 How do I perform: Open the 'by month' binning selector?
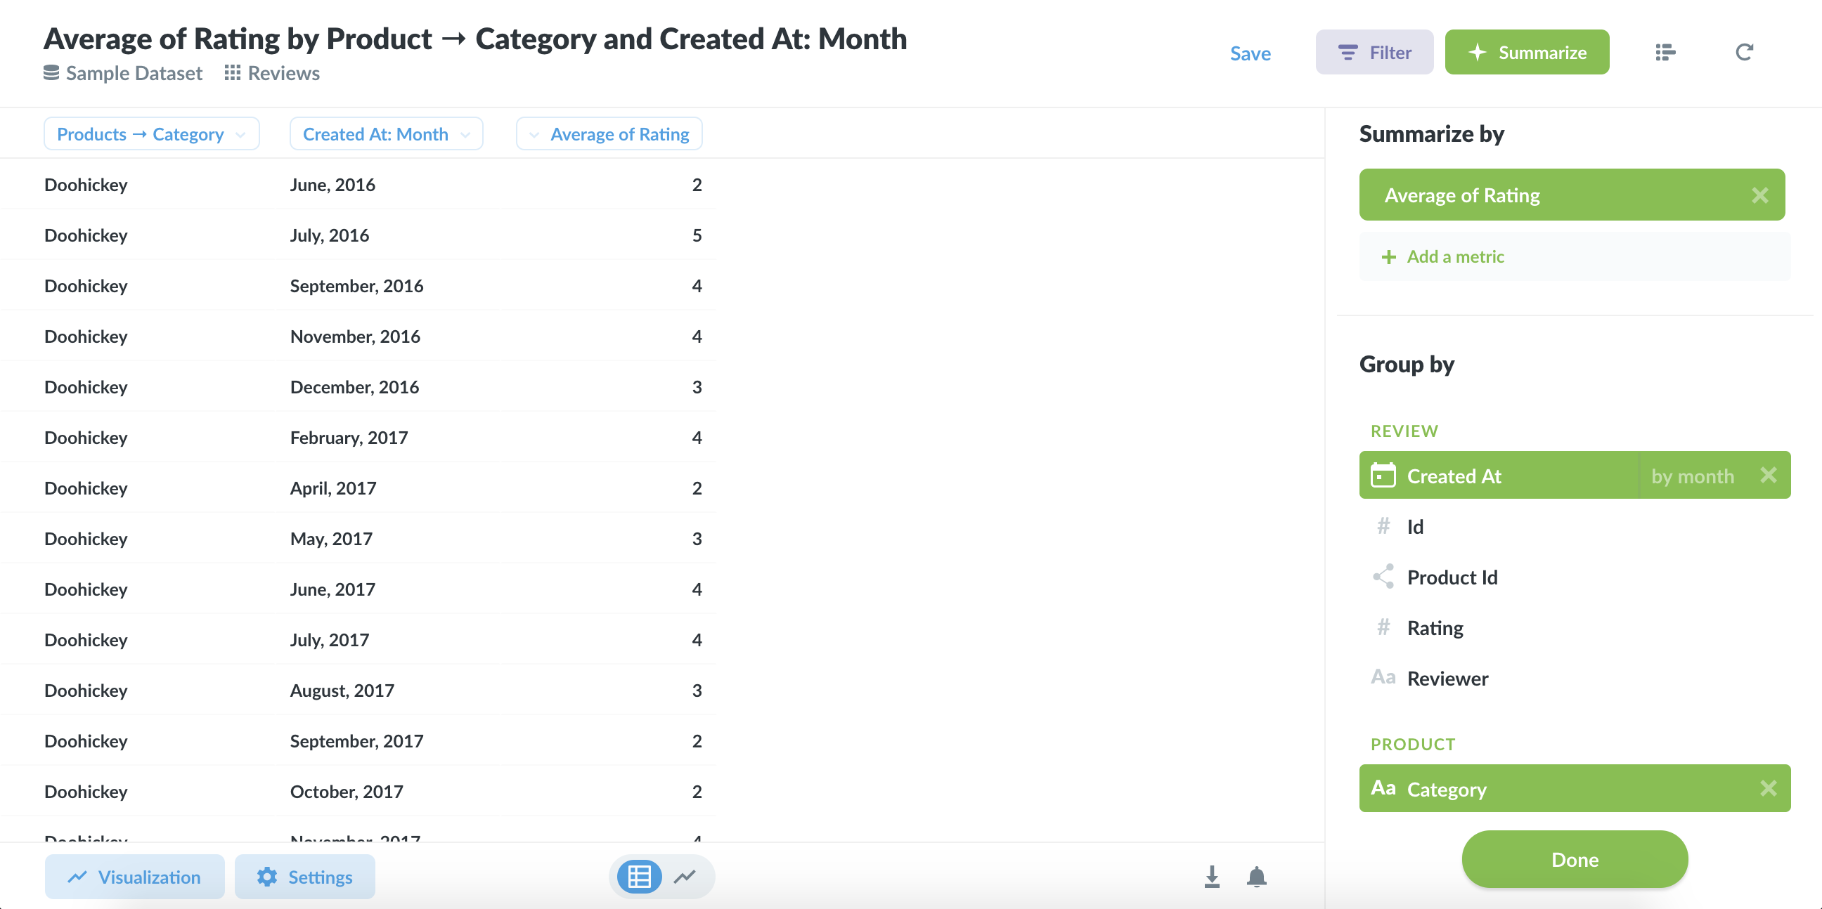coord(1693,476)
